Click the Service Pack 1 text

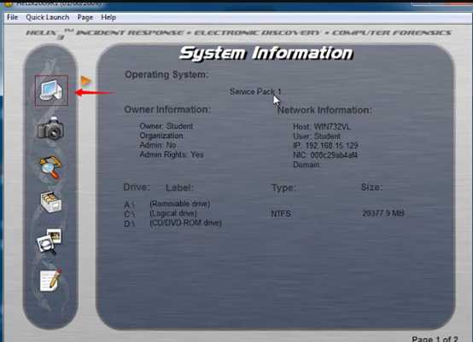coord(255,91)
